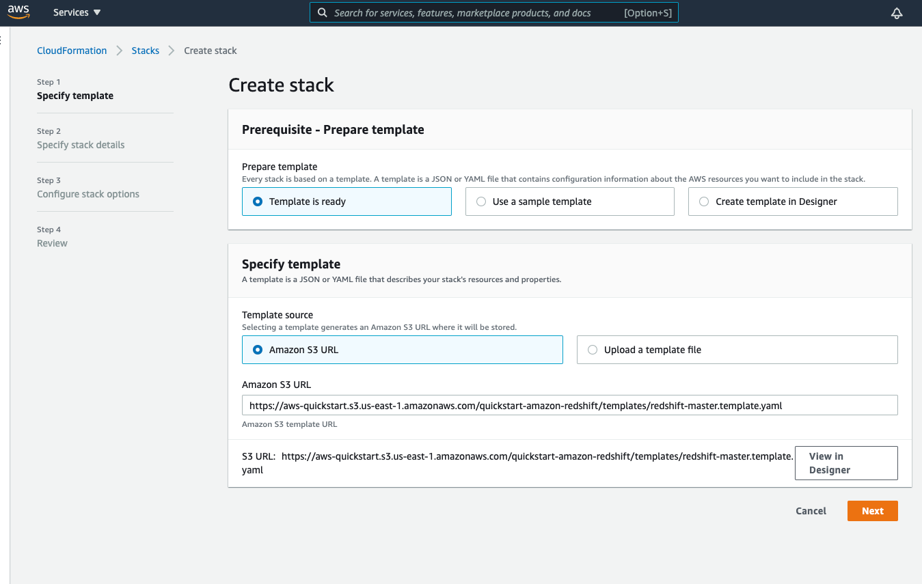
Task: Open the Stacks breadcrumb link
Action: click(145, 51)
